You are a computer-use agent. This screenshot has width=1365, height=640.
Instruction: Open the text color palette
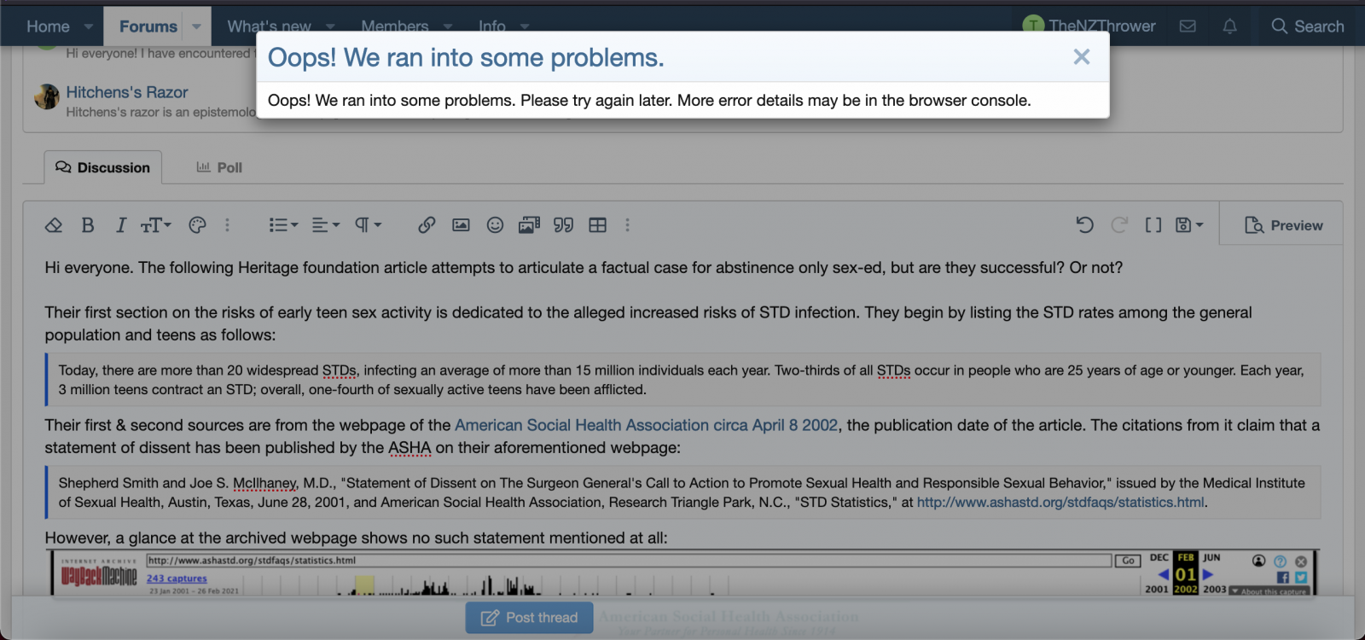coord(197,225)
